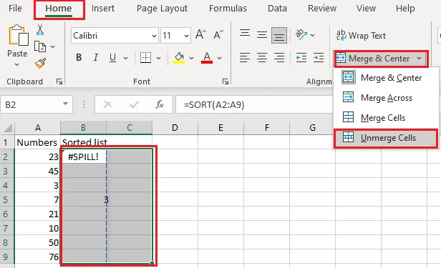Expand the orientation options arrow

312,35
